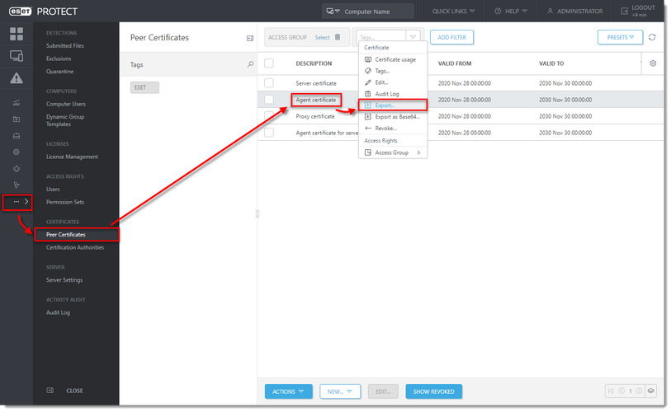This screenshot has width=671, height=412.
Task: Open the Tags filter dropdown arrow
Action: [413, 37]
